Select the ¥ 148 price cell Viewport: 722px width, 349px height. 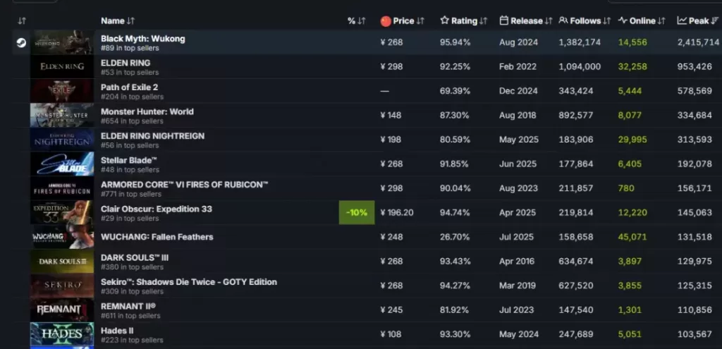(x=391, y=115)
